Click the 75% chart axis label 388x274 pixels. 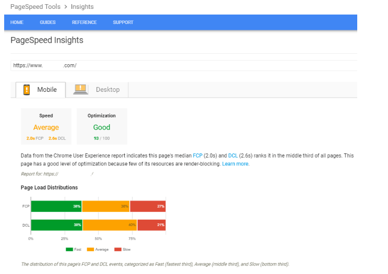[132, 239]
